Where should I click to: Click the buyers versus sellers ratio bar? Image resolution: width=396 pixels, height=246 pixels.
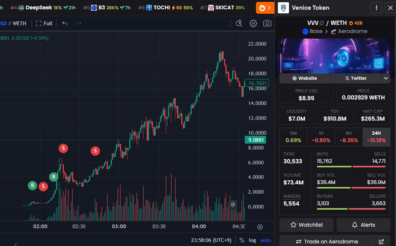click(351, 209)
